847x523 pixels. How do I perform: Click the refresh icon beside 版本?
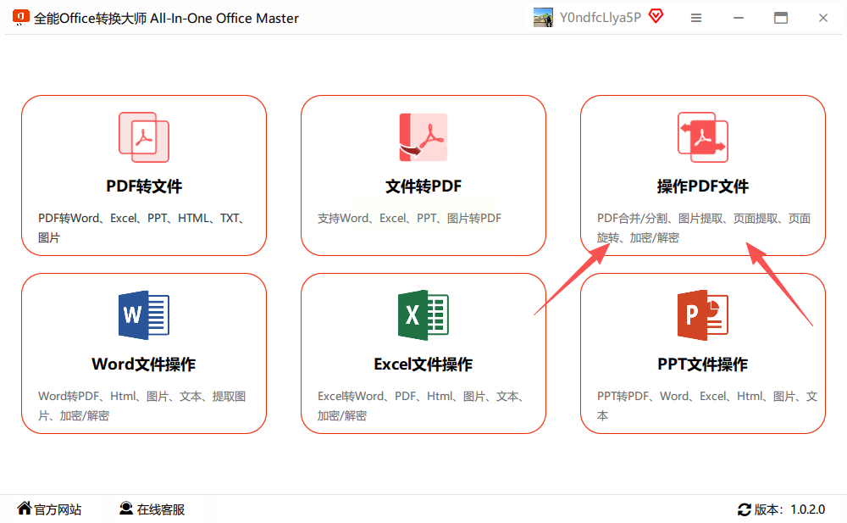coord(744,509)
